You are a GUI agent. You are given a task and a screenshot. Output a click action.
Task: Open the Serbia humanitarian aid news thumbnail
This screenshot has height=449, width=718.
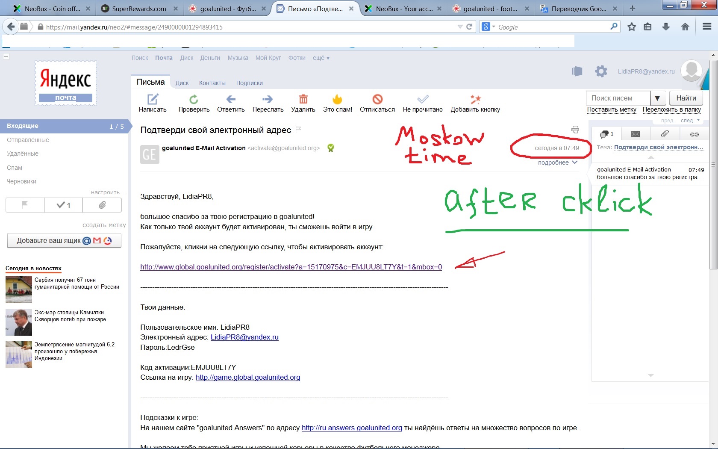(x=19, y=289)
